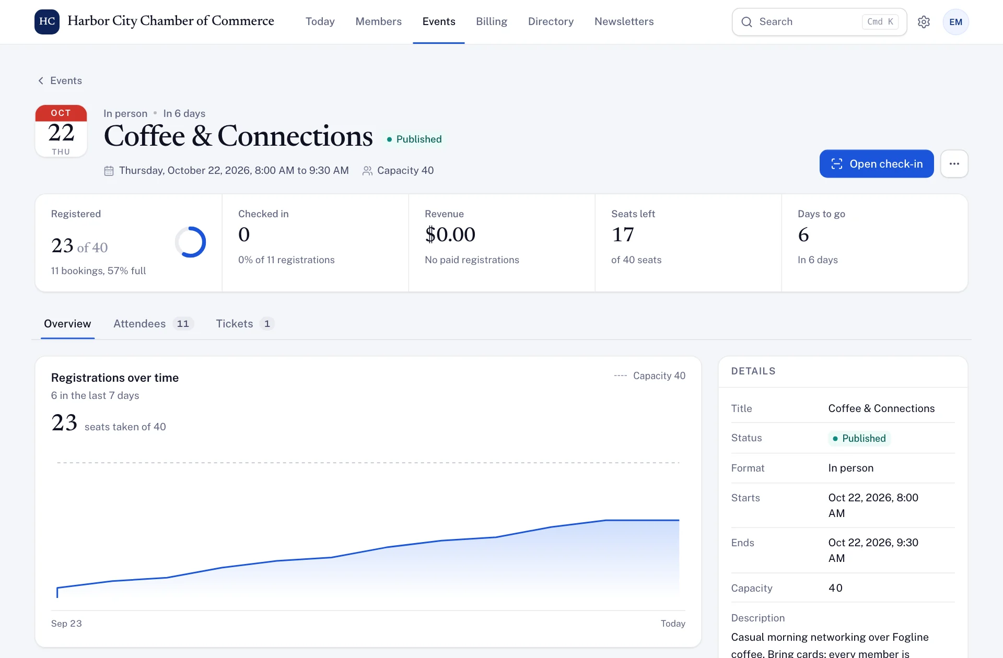Click the Starts Oct 22, 2026, 8:00 AM value
1003x658 pixels.
(873, 505)
